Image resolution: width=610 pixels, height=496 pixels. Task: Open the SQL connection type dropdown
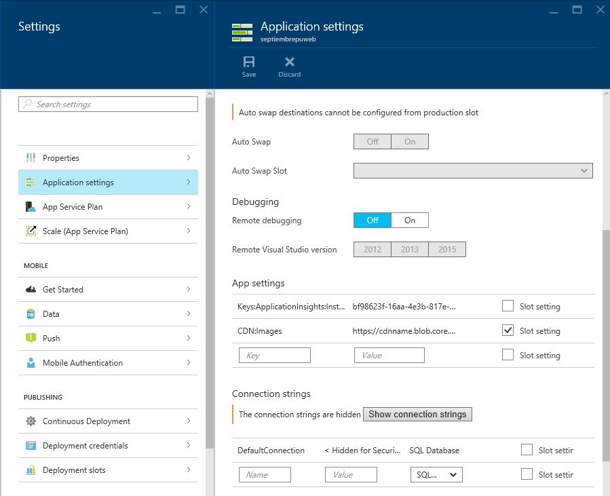pos(436,474)
